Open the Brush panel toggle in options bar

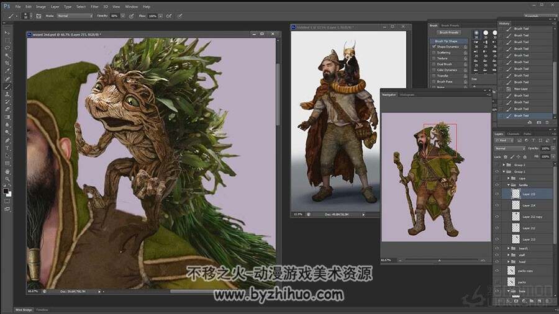coord(39,16)
